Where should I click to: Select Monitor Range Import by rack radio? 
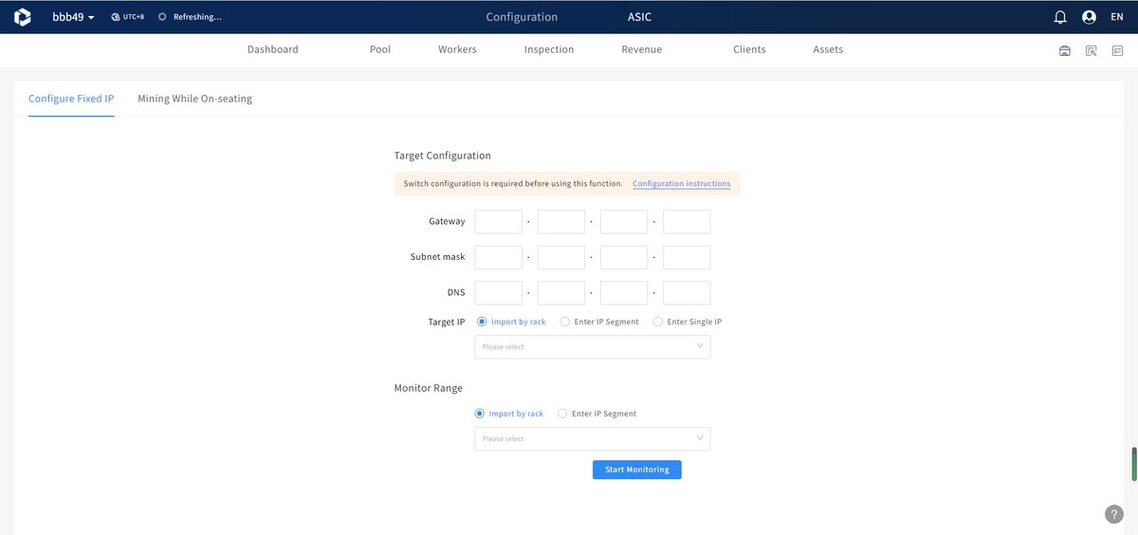[479, 414]
